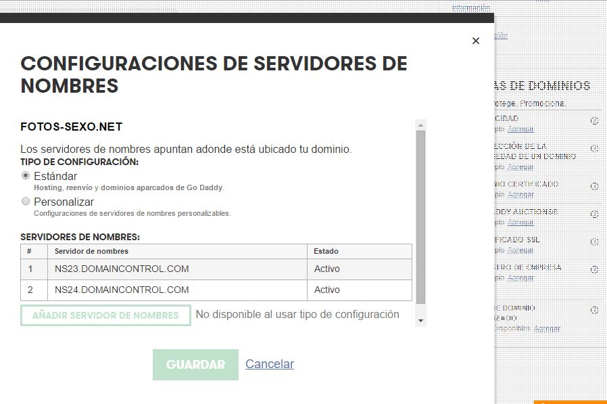Click help icon next to Privacidad item
The height and width of the screenshot is (404, 607).
pos(594,120)
